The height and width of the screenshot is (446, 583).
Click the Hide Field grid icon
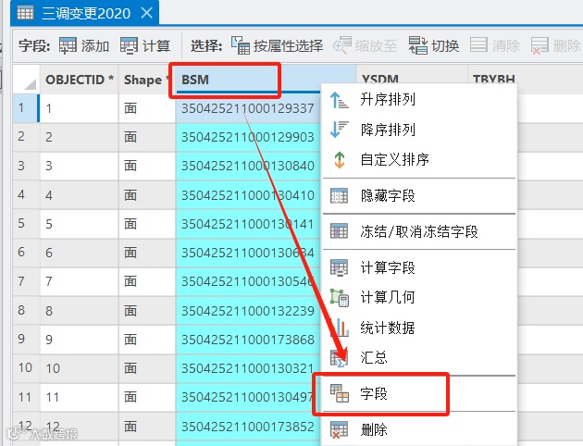339,195
